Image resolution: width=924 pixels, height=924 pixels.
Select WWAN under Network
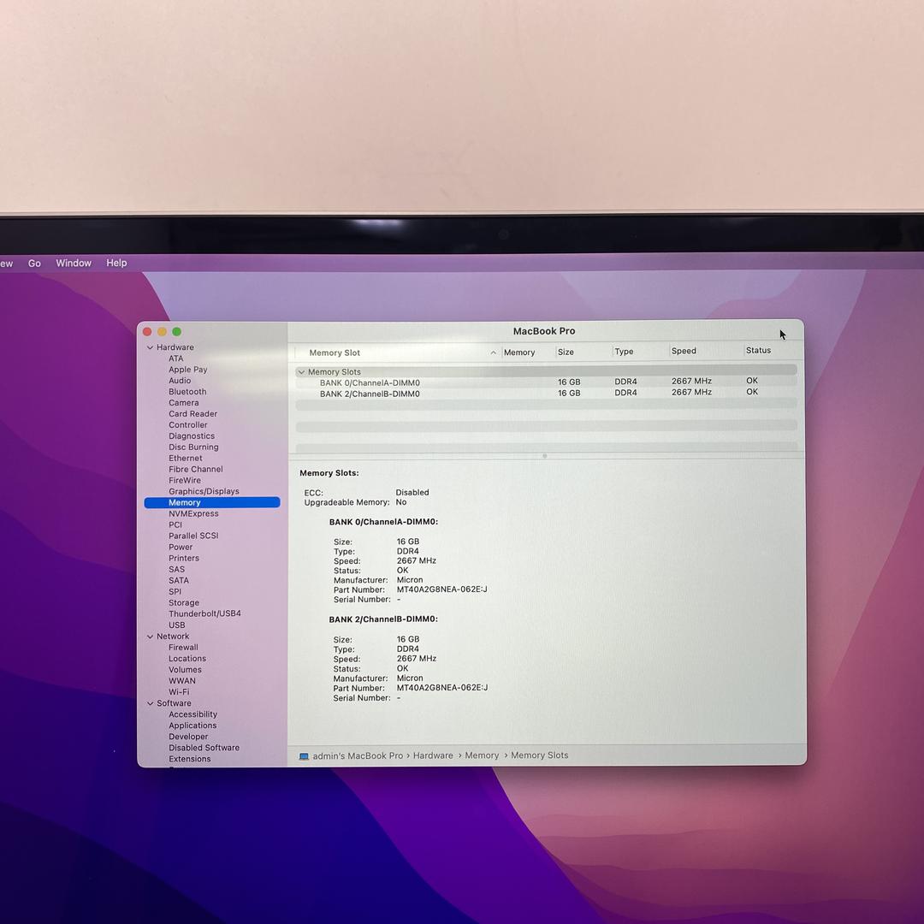click(182, 681)
